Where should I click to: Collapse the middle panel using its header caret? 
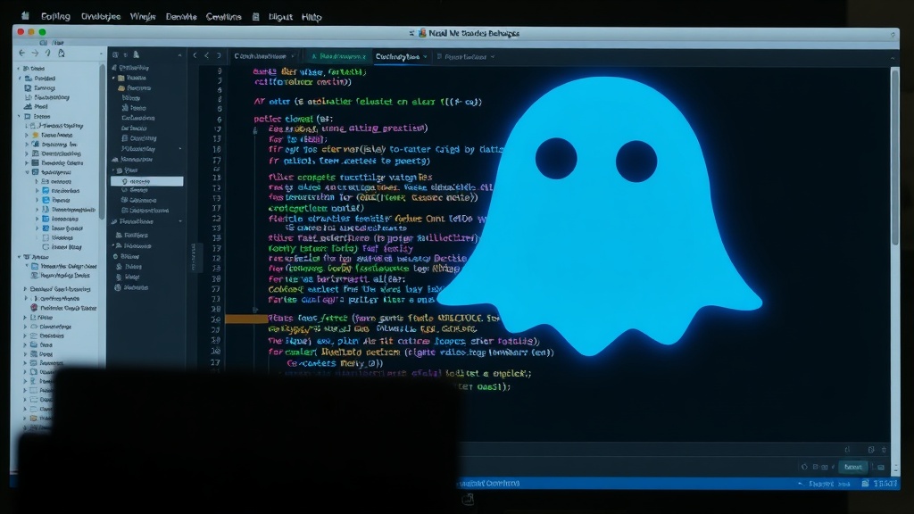pos(179,54)
